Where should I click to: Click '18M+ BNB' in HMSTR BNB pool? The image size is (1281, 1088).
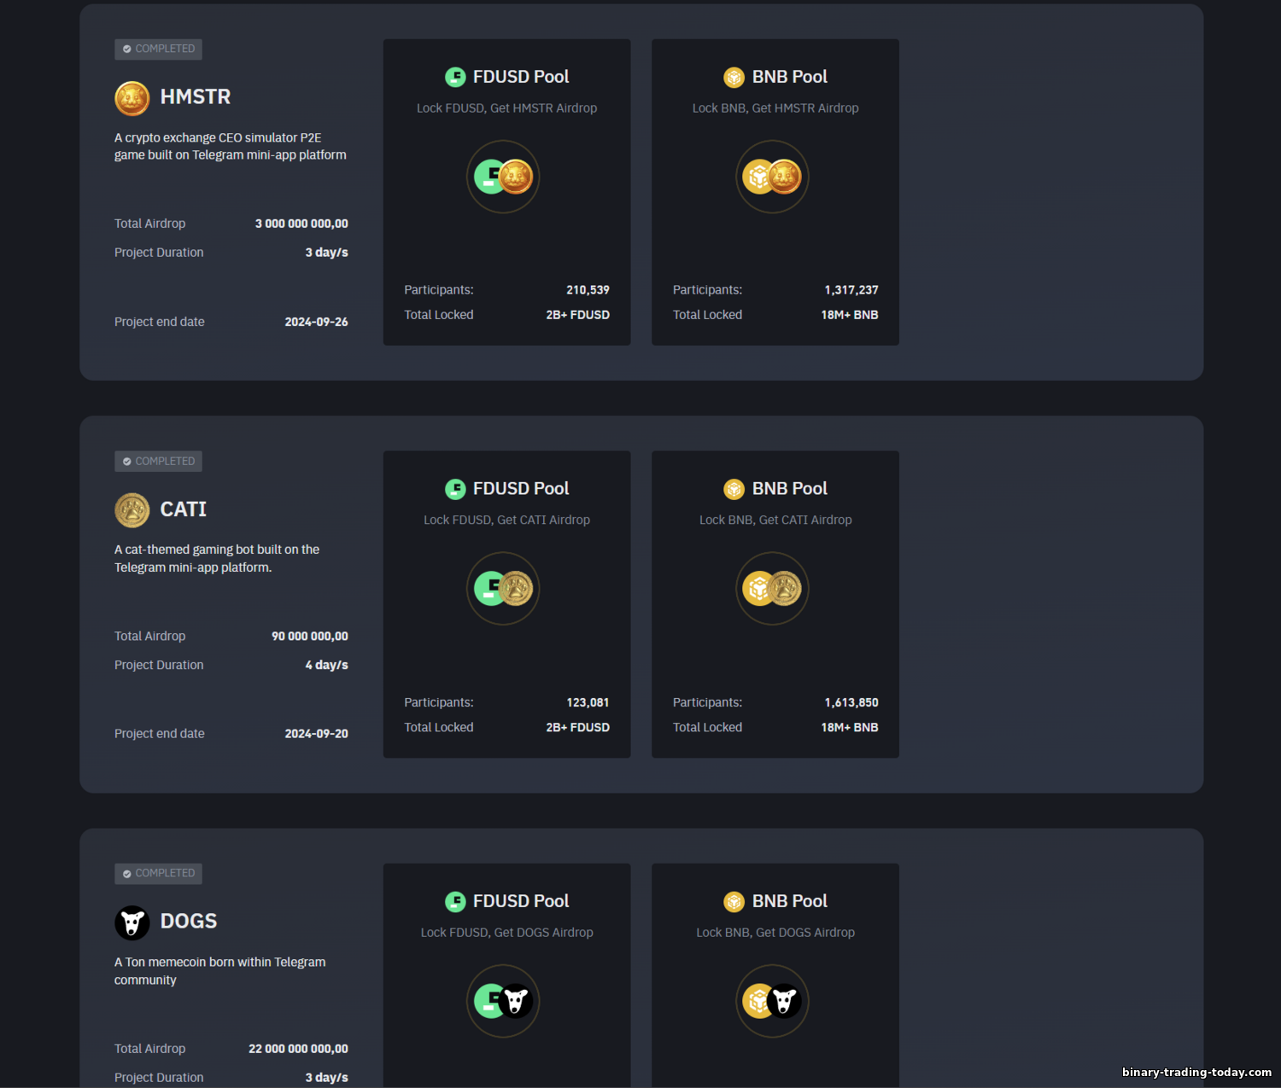pos(850,315)
